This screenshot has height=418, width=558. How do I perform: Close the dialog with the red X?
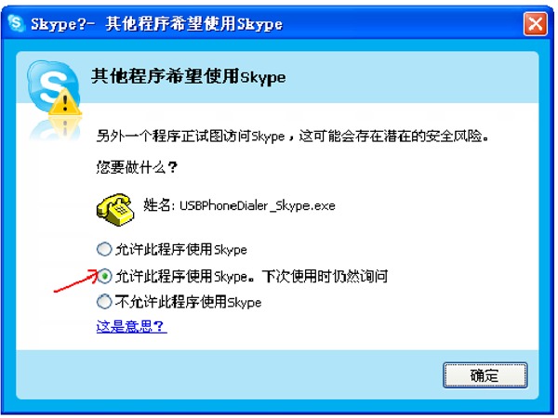536,24
